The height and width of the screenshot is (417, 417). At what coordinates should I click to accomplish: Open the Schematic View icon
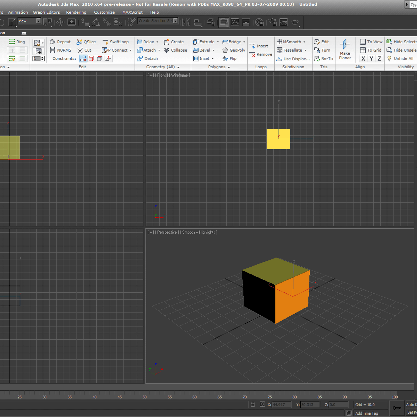point(246,22)
